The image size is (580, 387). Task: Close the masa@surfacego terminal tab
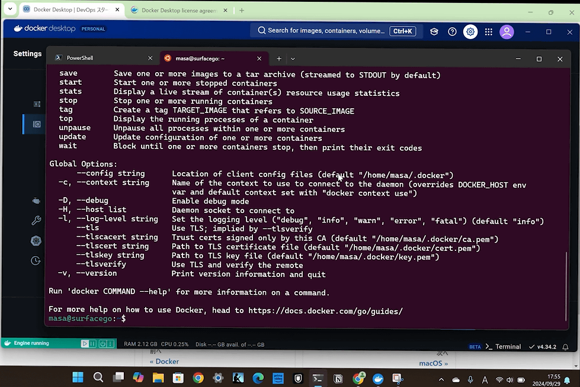259,59
